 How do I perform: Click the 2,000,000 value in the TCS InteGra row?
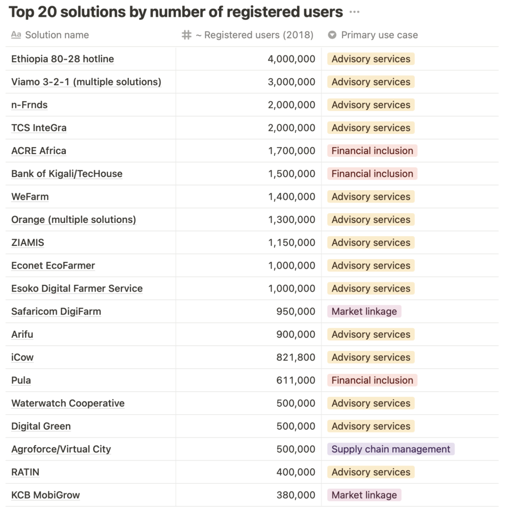point(291,128)
